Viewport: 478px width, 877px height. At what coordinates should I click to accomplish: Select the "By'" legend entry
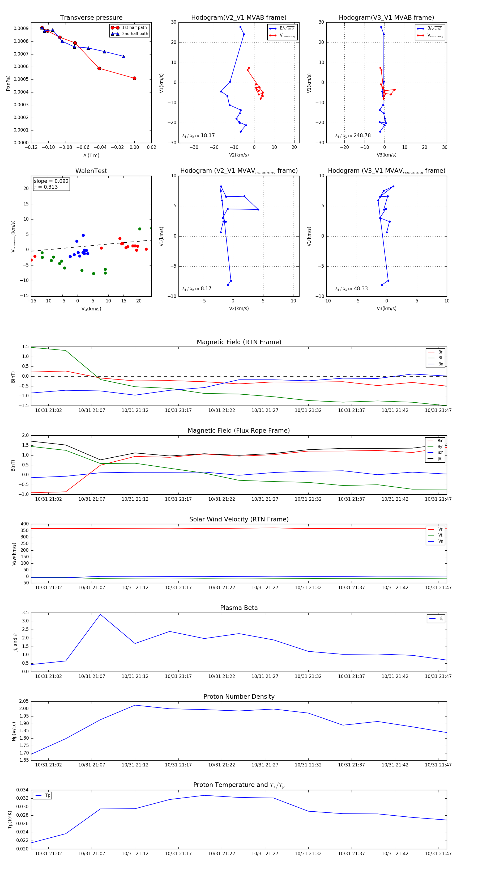point(435,447)
